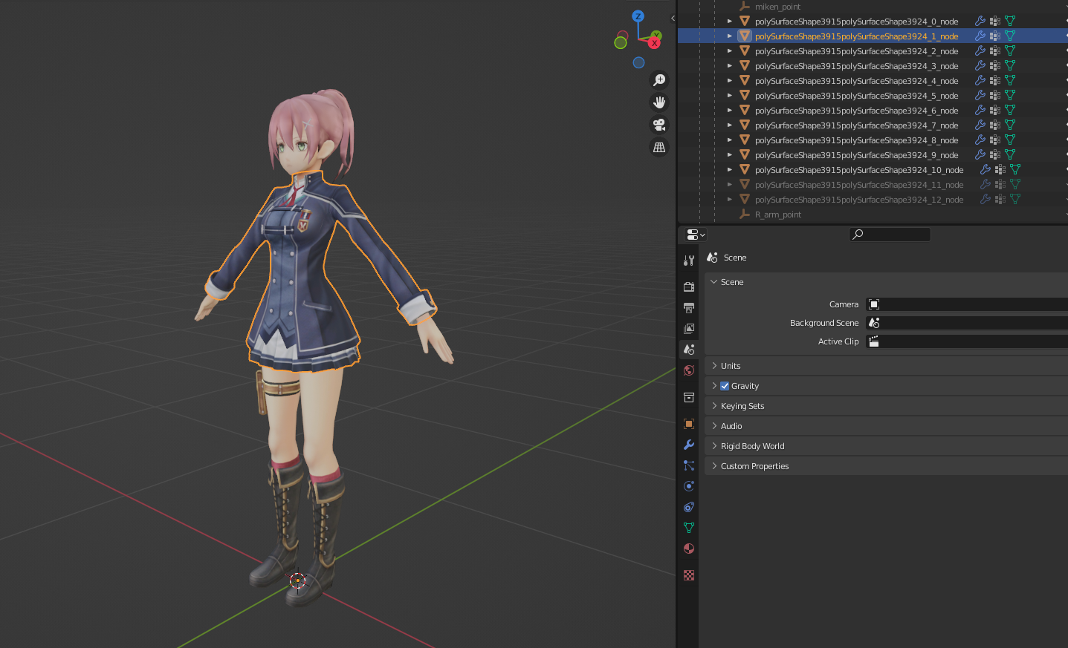The width and height of the screenshot is (1068, 648).
Task: Expand the 0_node tree row arrow
Action: (x=730, y=22)
